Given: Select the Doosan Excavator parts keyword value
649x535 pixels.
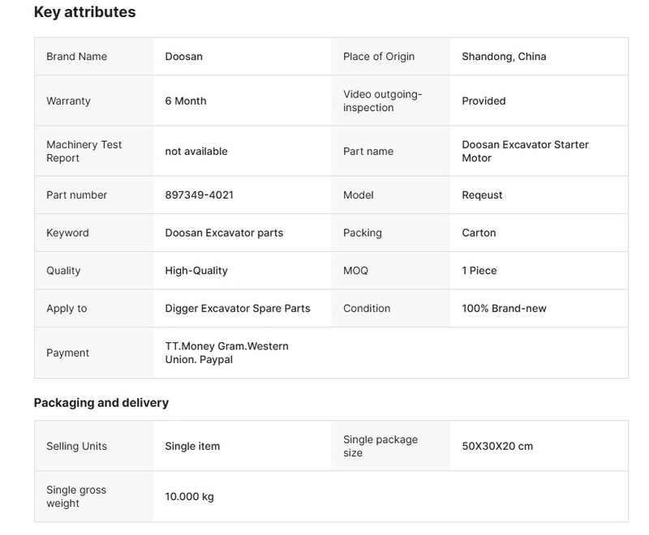Looking at the screenshot, I should coord(224,233).
